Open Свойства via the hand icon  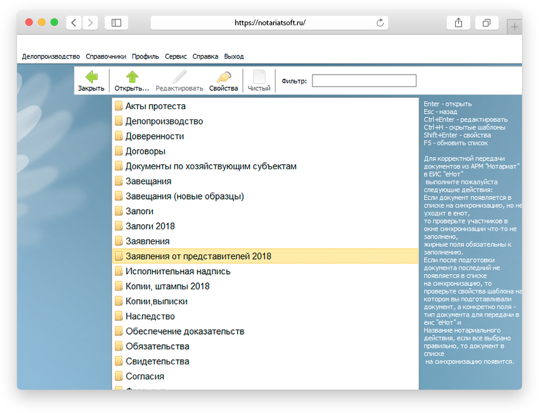coord(224,76)
